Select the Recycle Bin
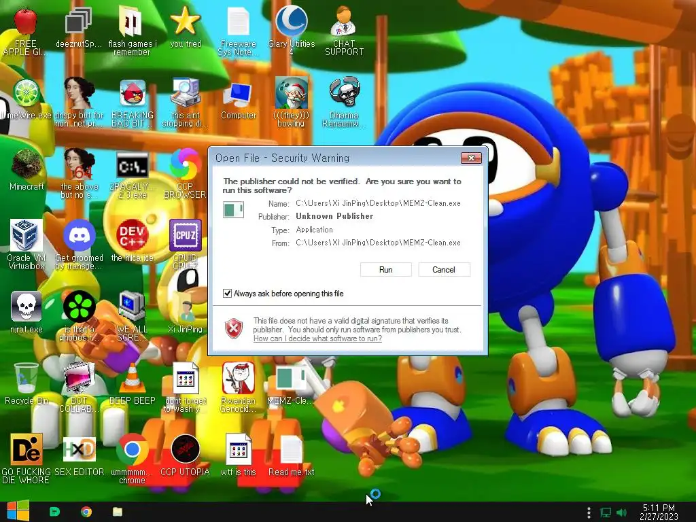 point(27,385)
